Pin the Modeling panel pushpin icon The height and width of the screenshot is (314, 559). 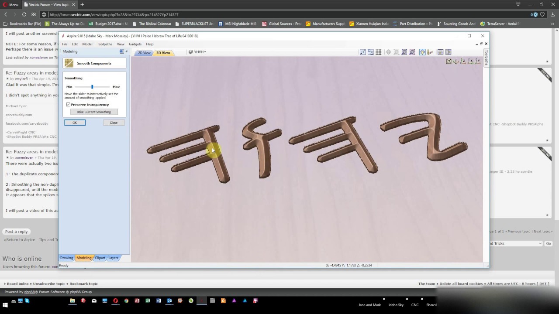(x=127, y=51)
